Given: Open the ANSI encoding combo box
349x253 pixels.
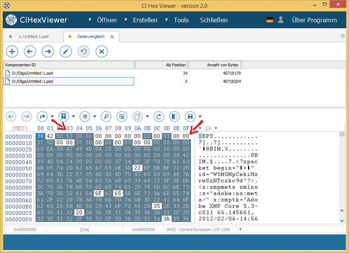Looking at the screenshot, I should 205,230.
